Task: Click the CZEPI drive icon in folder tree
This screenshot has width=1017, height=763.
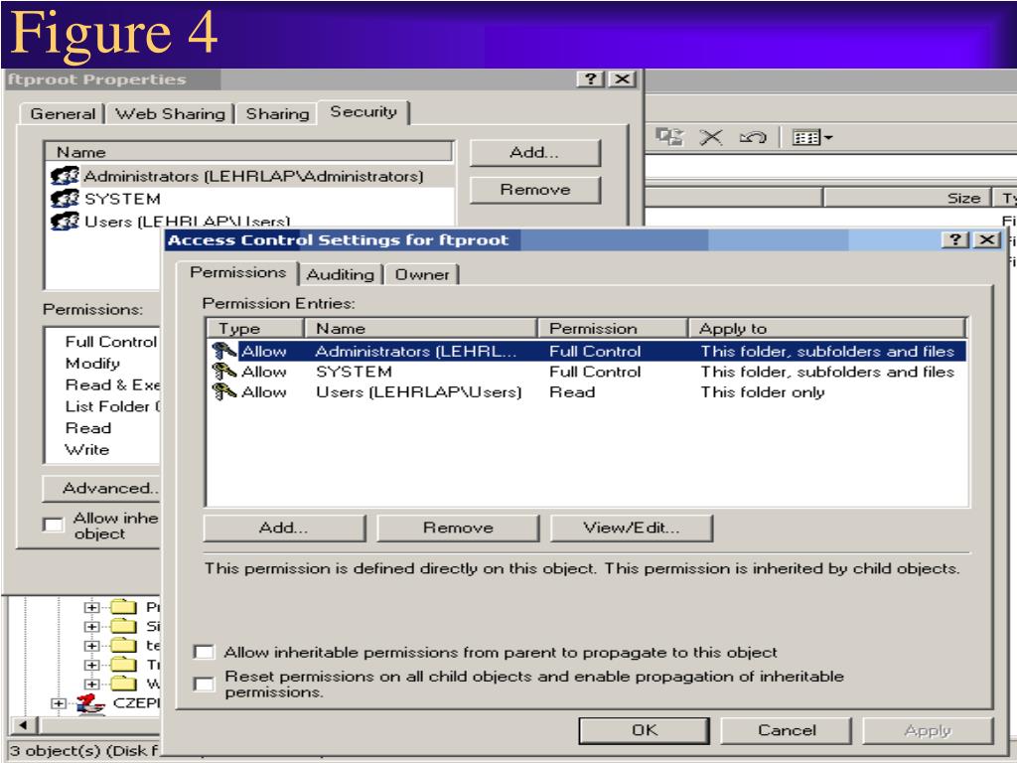Action: pos(90,703)
